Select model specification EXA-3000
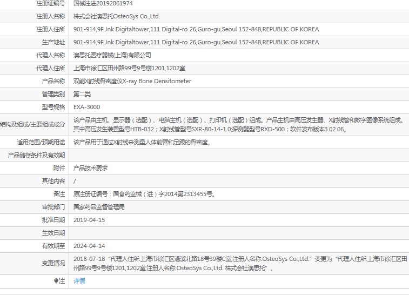Screen dimensions: 409x295 pos(86,107)
